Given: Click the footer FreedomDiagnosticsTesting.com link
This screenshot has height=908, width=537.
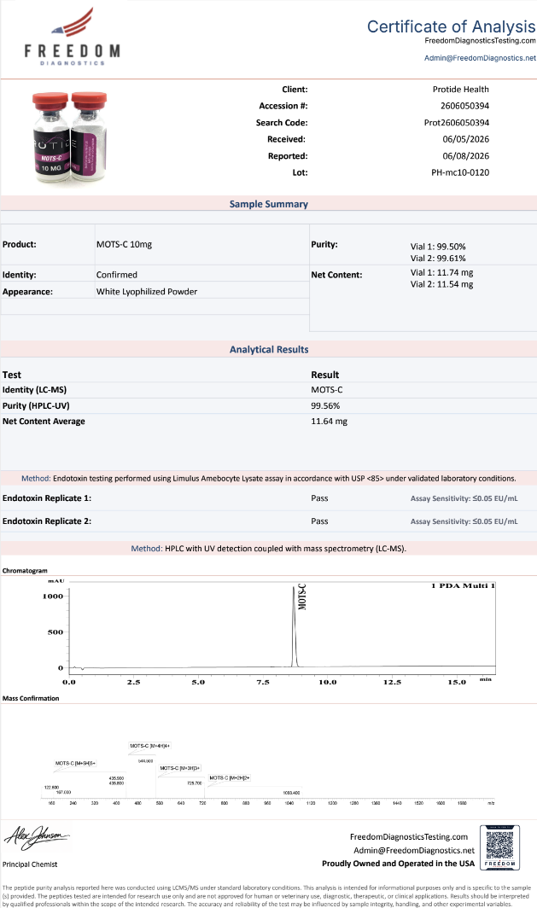Looking at the screenshot, I should pyautogui.click(x=408, y=837).
